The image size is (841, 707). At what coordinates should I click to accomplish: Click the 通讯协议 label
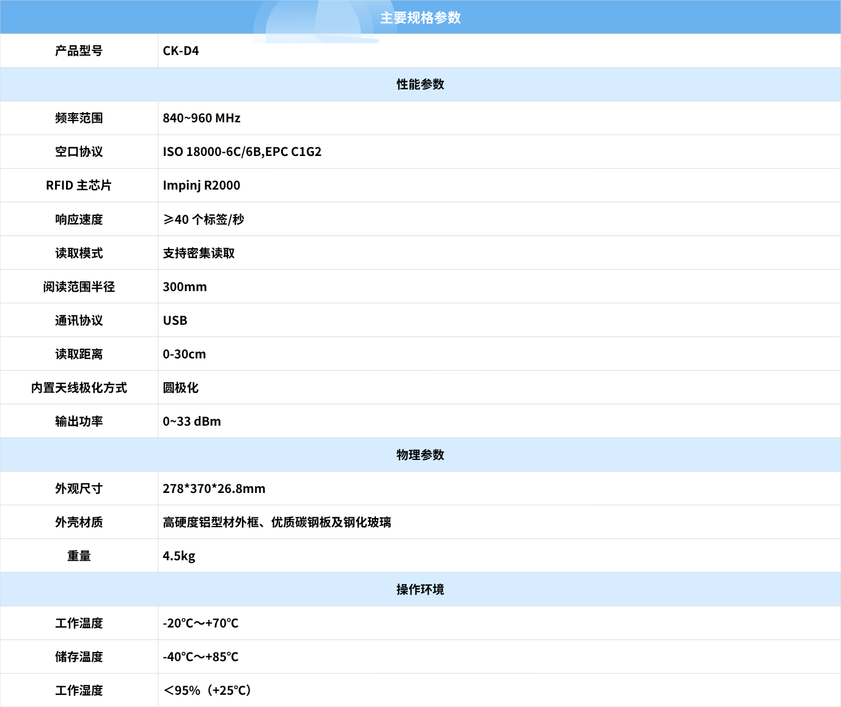[79, 320]
